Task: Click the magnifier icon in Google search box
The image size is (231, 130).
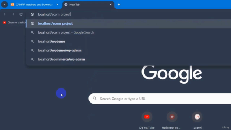Action: click(x=95, y=99)
